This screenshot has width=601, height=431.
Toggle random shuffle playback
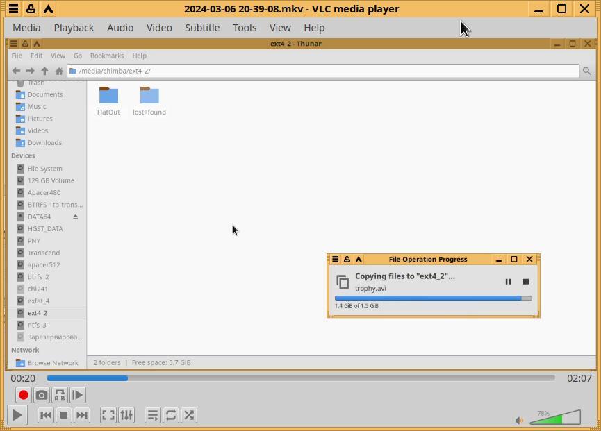189,415
